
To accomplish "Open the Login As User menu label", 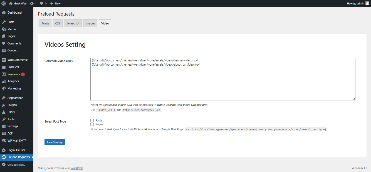I will pyautogui.click(x=16, y=150).
